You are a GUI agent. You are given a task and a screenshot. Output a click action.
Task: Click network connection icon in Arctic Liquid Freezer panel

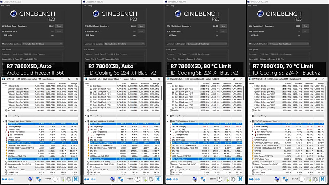click(39, 179)
